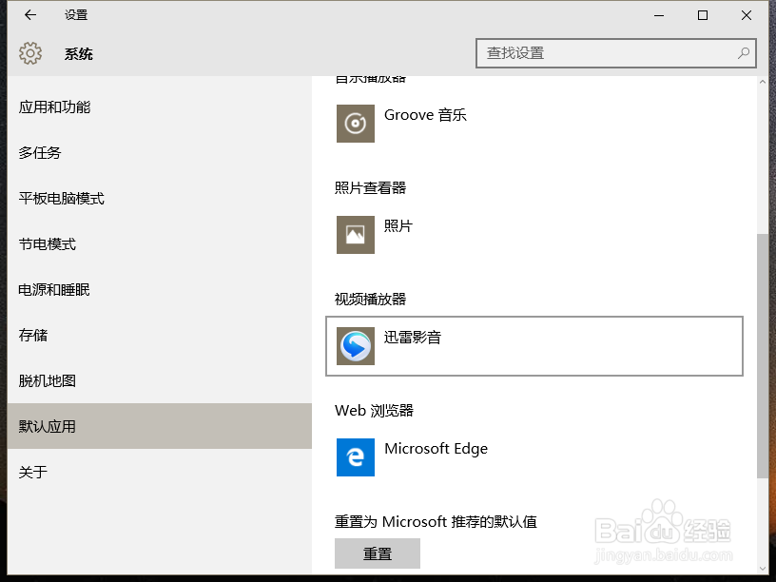Viewport: 776px width, 582px height.
Task: Click the search magnifier in 查找设置 box
Action: pyautogui.click(x=743, y=53)
